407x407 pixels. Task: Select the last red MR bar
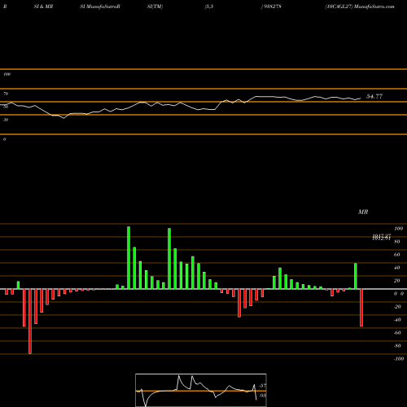point(361,308)
